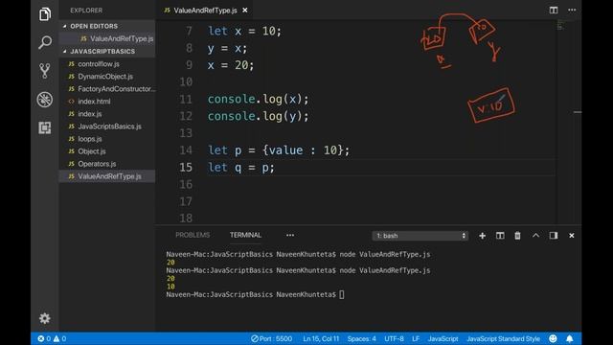Place cursor on 'let q = p;' line
This screenshot has width=613, height=345.
click(x=240, y=168)
